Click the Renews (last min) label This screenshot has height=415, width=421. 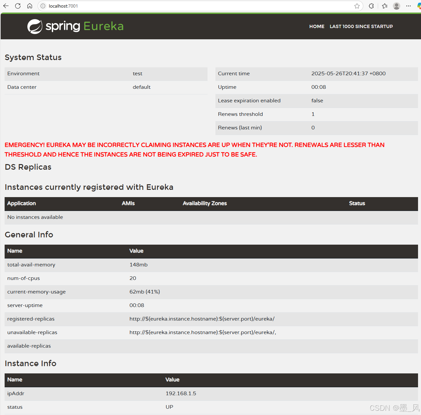[240, 128]
